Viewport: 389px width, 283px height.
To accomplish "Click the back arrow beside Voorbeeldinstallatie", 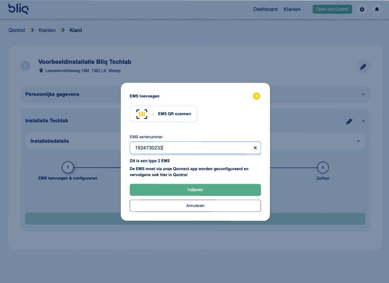I will pos(25,66).
